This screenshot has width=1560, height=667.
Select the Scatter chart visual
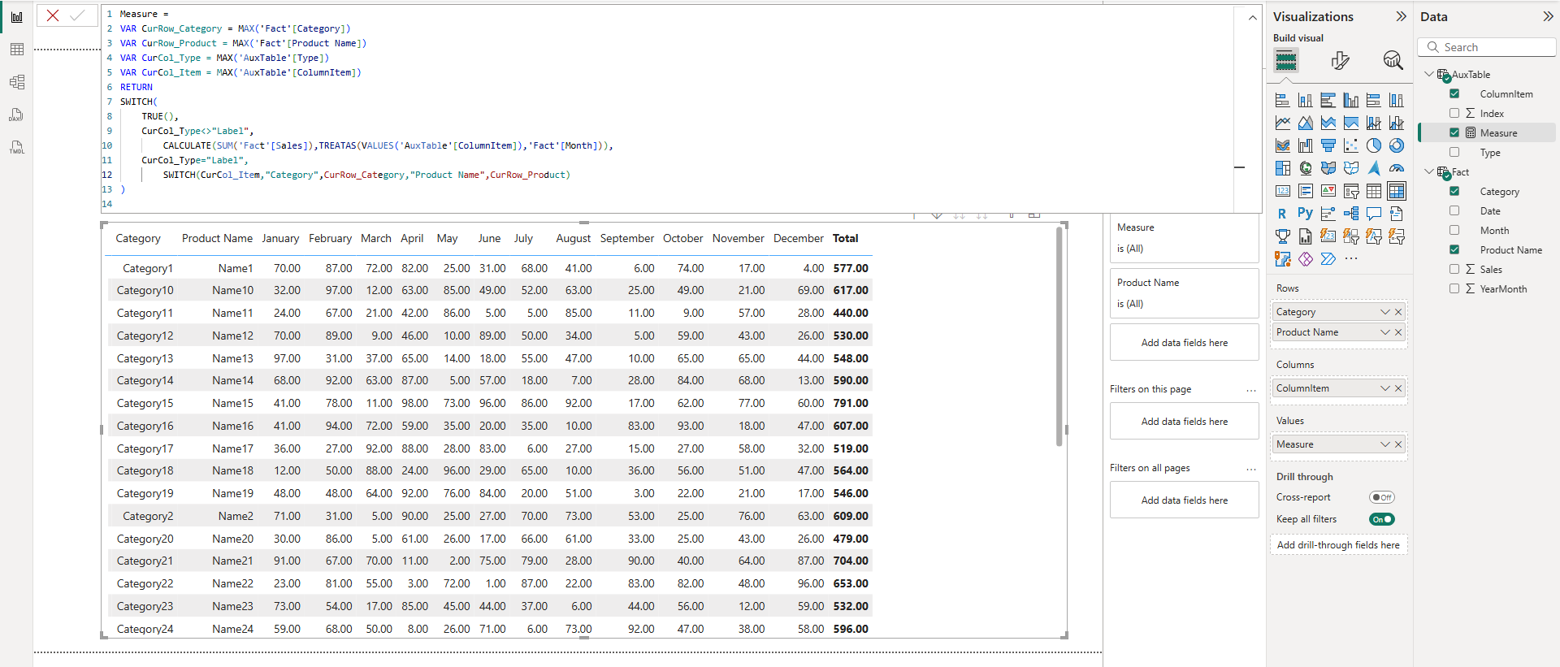(1351, 145)
